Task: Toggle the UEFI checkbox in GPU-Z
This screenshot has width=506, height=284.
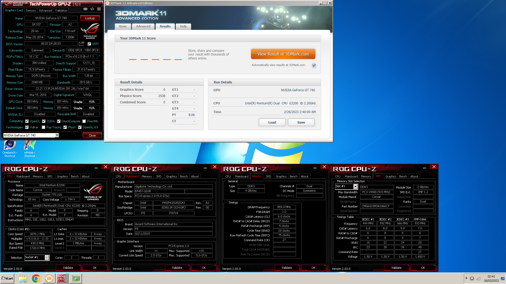Action: 89,44
